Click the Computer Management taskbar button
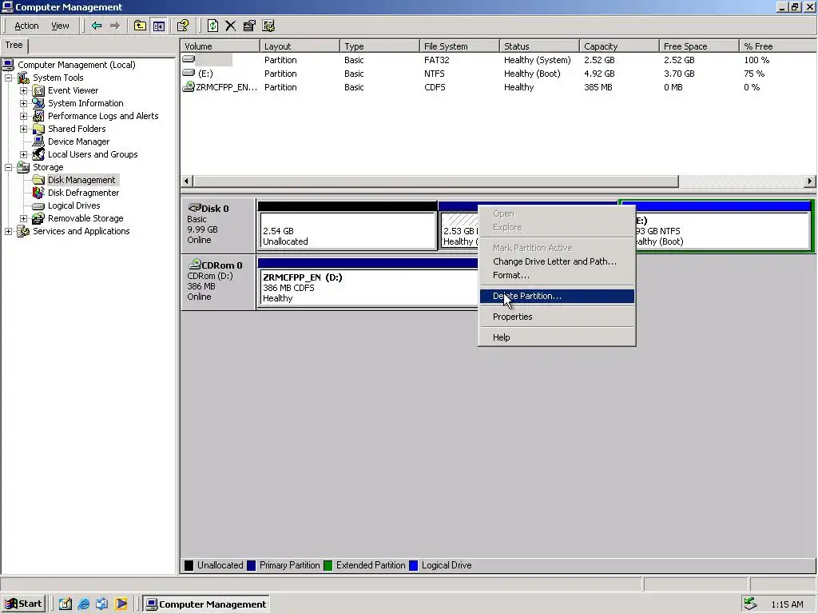 pos(206,604)
